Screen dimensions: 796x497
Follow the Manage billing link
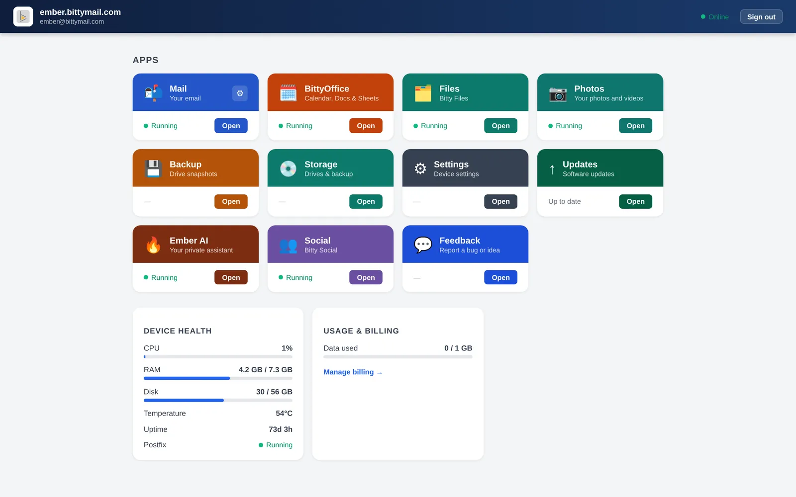pyautogui.click(x=353, y=372)
